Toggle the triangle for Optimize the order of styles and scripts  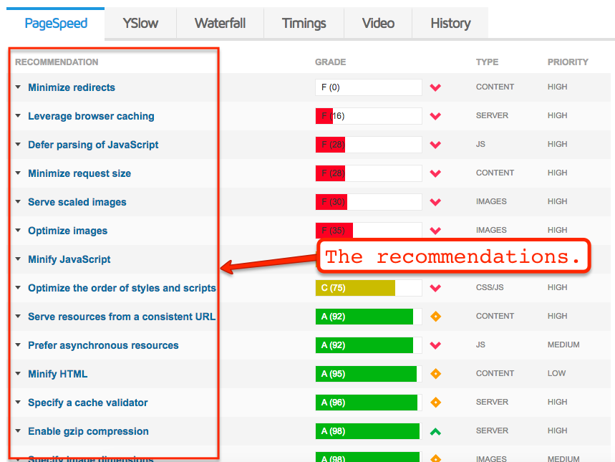(x=18, y=288)
